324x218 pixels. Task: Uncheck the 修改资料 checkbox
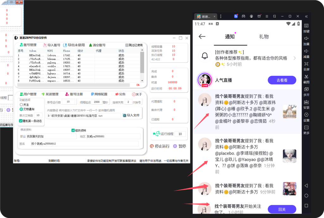pos(73,130)
